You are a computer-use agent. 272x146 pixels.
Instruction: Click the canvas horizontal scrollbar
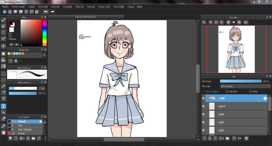coord(124,139)
